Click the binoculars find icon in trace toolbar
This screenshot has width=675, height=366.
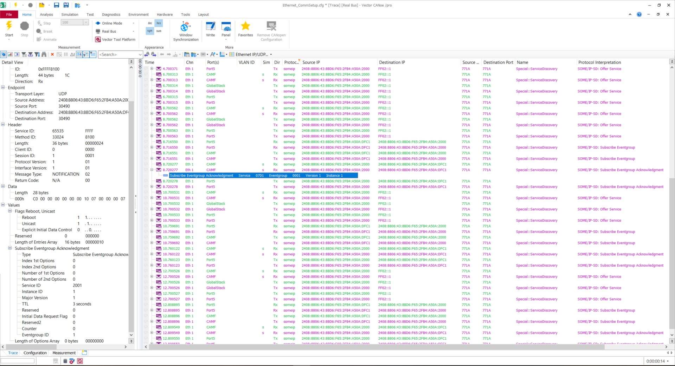pos(44,54)
